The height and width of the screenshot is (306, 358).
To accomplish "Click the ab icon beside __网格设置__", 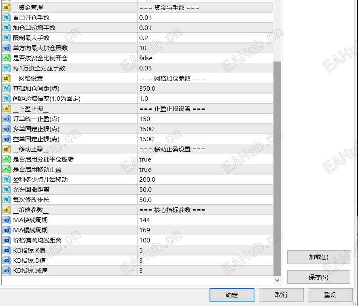I will (6, 78).
